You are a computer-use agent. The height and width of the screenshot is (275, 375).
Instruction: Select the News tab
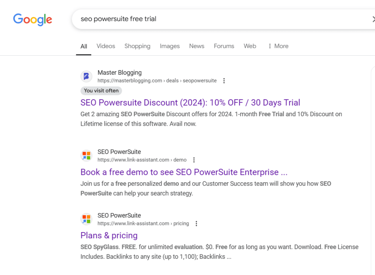coord(197,46)
